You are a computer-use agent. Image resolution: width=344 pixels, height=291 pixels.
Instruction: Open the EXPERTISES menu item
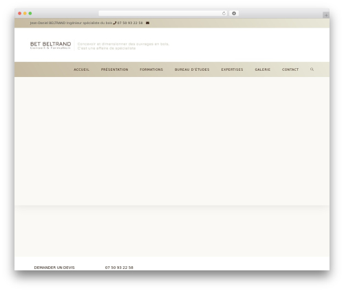(x=232, y=69)
